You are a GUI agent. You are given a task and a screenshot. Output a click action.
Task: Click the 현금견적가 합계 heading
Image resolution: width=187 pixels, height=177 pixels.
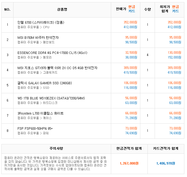tap(129, 149)
